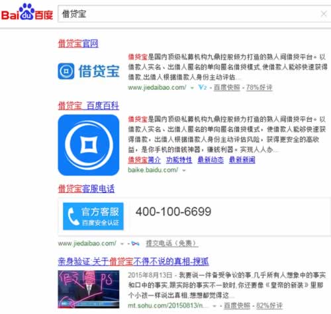Screen dimensions: 331x314
Task: Click the 借贷宝 official site logo image
Action: [x=89, y=71]
